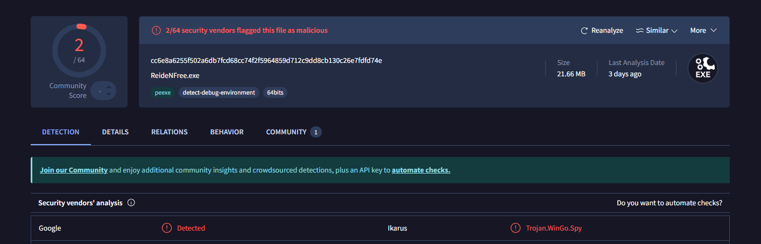
Task: Click the Community Score label
Action: click(68, 91)
